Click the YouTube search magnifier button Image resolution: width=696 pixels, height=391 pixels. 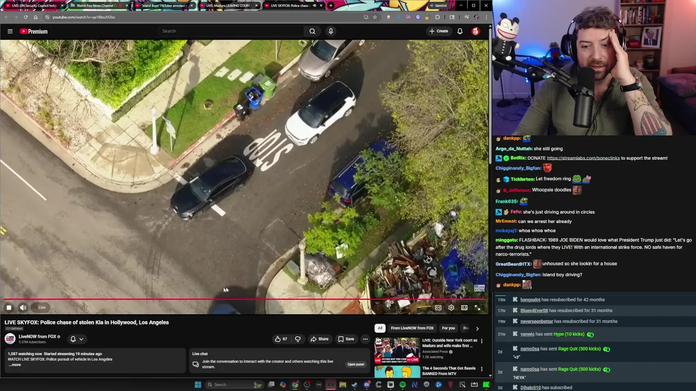312,31
